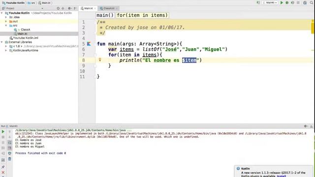Click the Kotlin run gutter icon on line 5
This screenshot has height=177, width=315.
[89, 44]
